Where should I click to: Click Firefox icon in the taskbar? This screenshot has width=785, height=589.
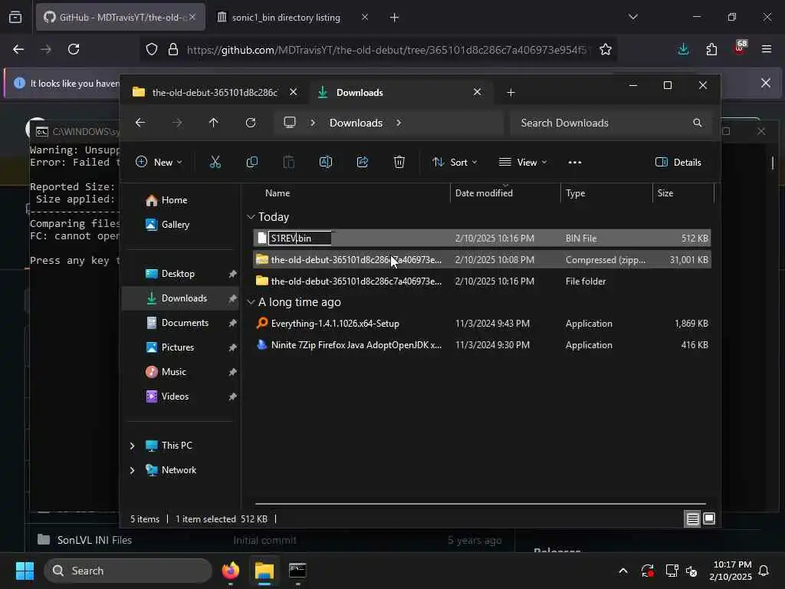tap(230, 571)
